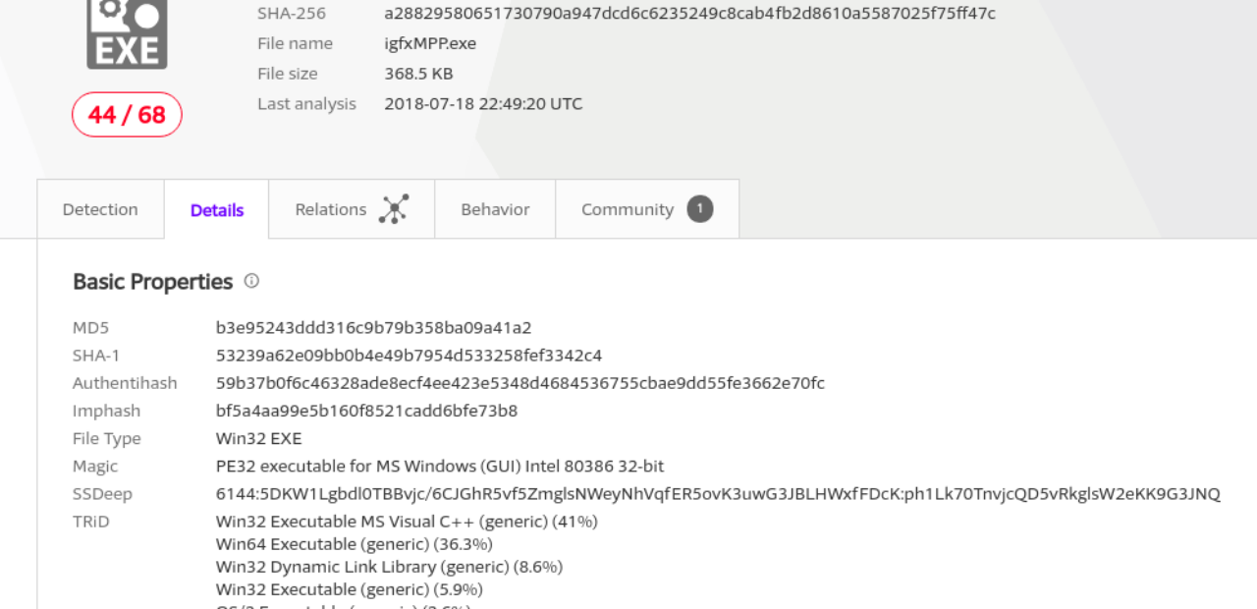This screenshot has width=1257, height=609.
Task: Click the Basic Properties heading
Action: [152, 282]
